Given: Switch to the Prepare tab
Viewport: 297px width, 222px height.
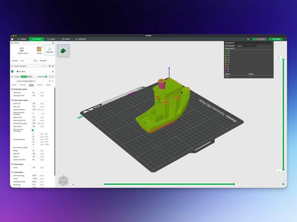Looking at the screenshot, I should 22,39.
